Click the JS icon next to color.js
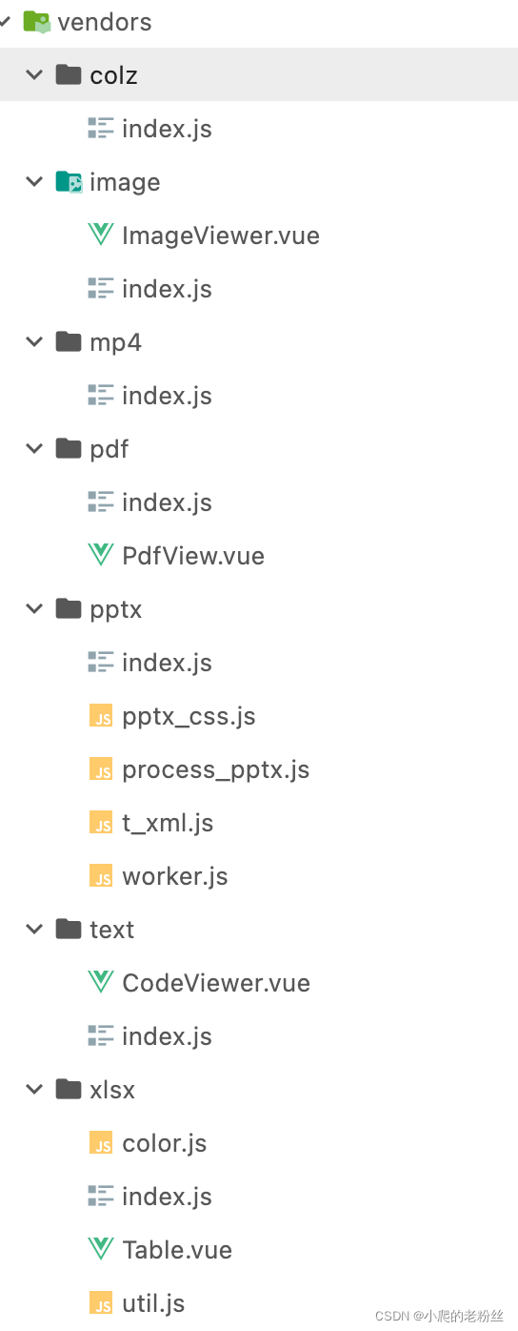This screenshot has width=518, height=1331. coord(101,1143)
